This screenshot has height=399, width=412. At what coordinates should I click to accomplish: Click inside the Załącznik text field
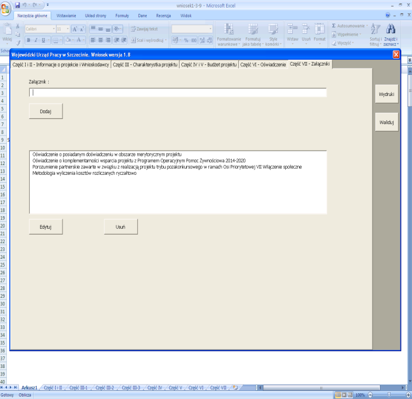pos(178,93)
